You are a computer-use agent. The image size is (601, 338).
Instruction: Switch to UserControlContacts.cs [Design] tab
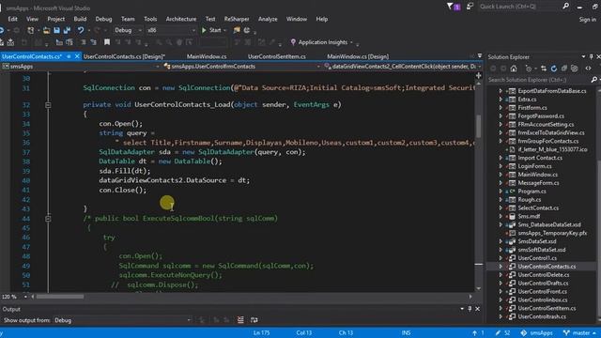[124, 56]
